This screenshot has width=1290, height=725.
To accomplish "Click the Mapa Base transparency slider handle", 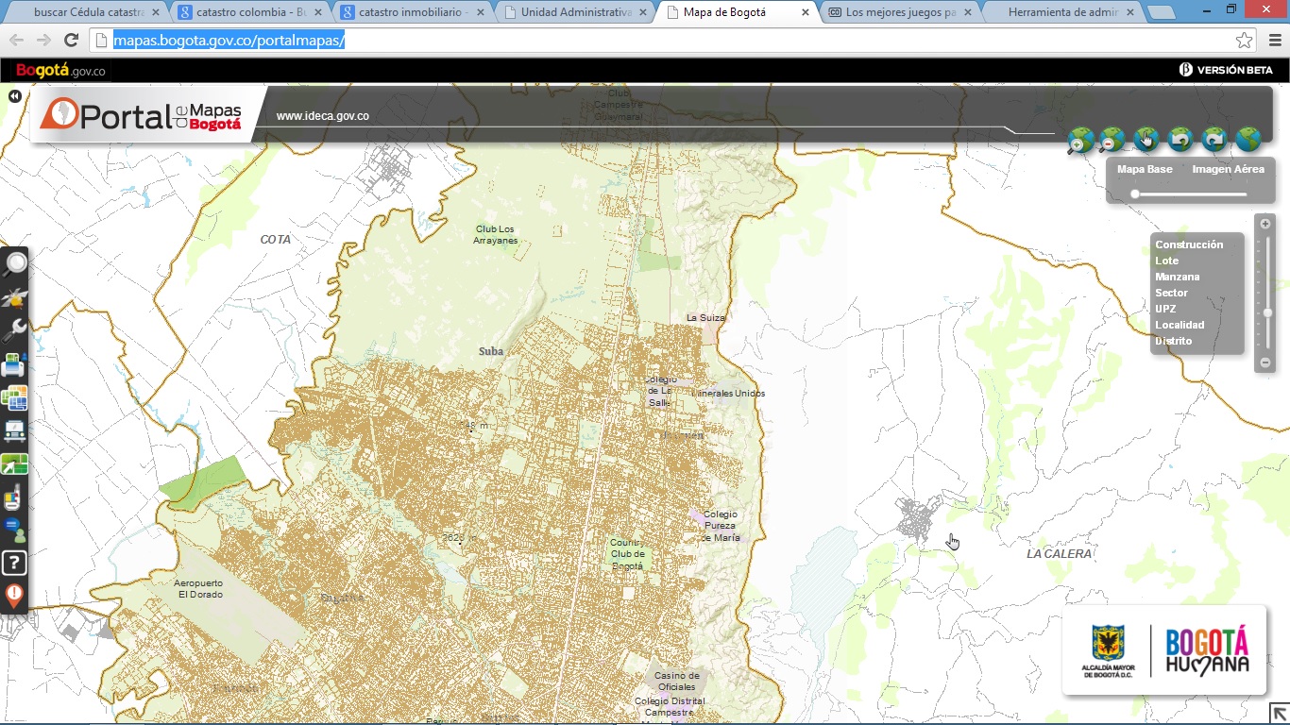I will pyautogui.click(x=1135, y=194).
